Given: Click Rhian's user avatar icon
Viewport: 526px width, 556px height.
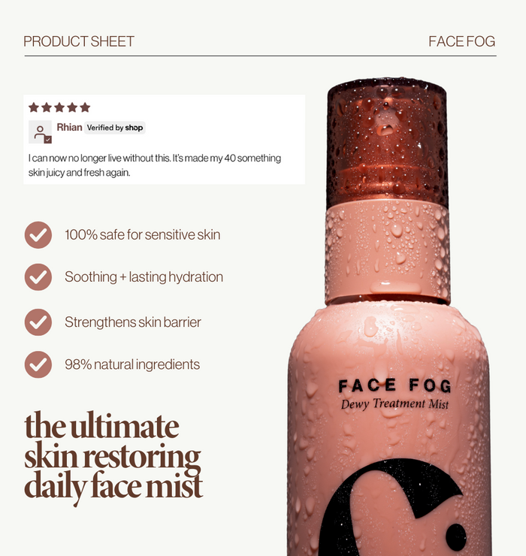Looking at the screenshot, I should [x=40, y=132].
